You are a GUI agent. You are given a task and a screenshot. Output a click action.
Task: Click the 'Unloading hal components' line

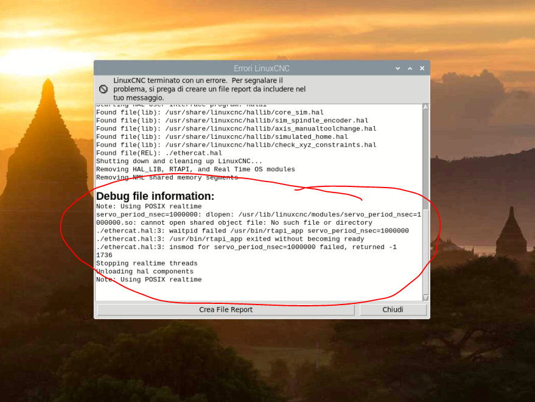click(145, 272)
